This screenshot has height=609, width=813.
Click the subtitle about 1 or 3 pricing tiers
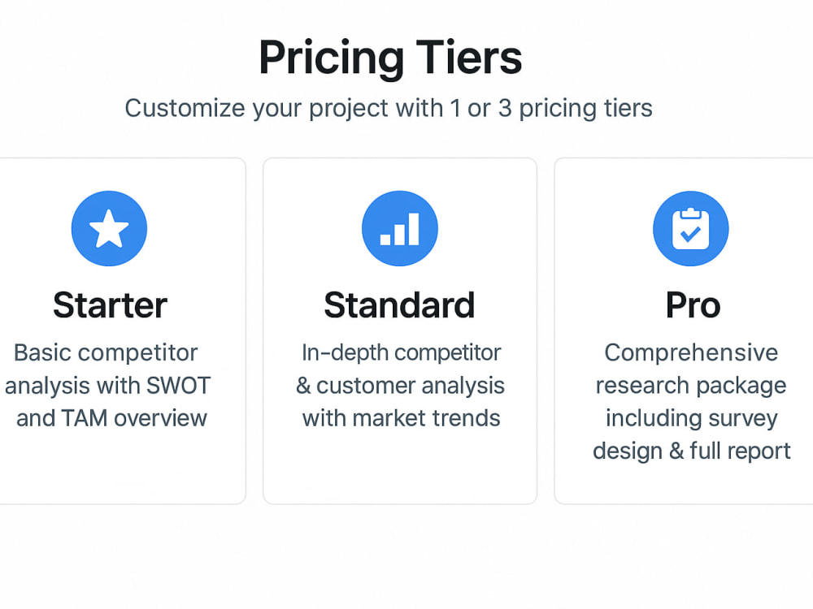click(389, 109)
